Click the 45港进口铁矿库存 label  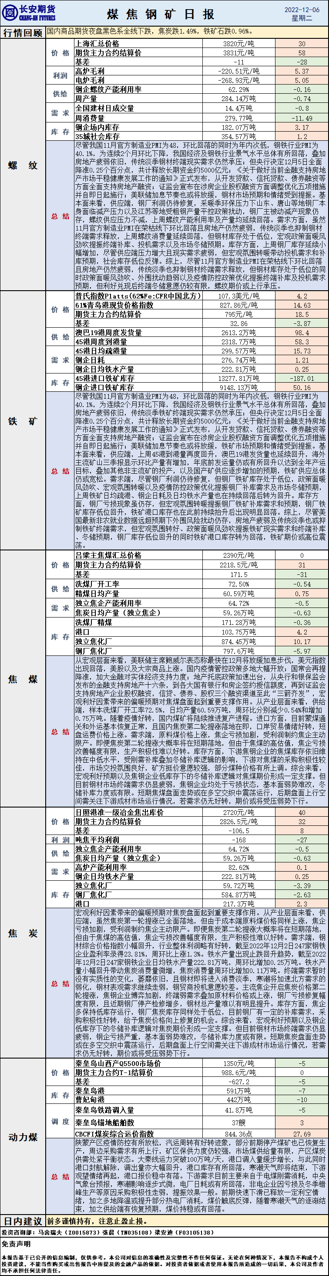(x=104, y=378)
